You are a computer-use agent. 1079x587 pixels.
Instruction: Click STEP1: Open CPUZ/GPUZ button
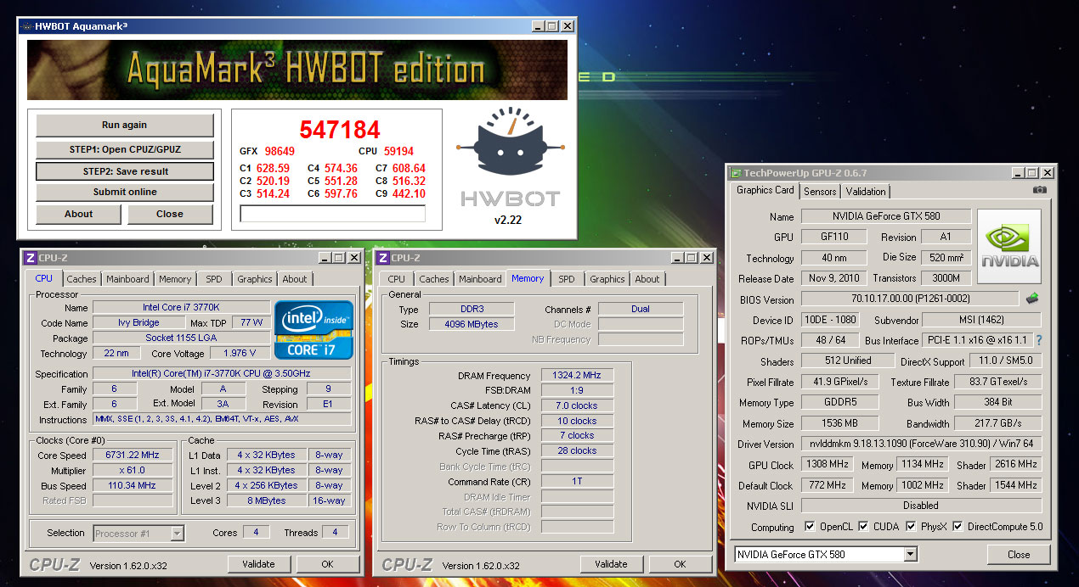125,149
